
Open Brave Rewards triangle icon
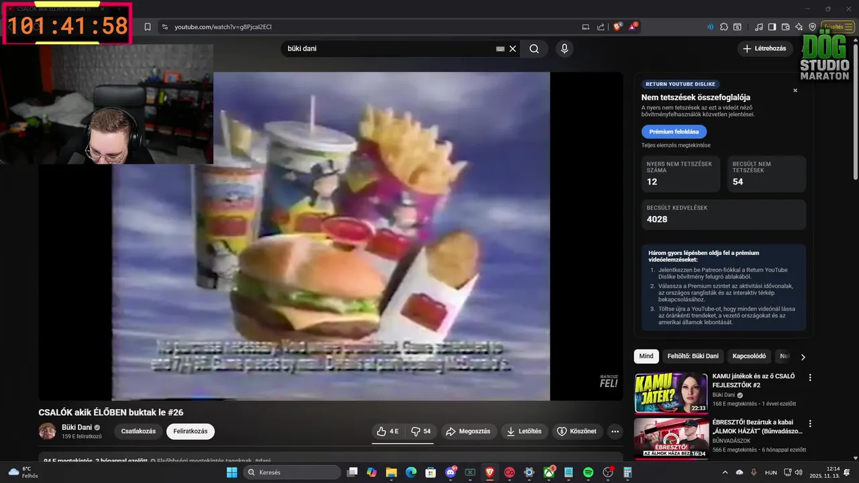[634, 27]
